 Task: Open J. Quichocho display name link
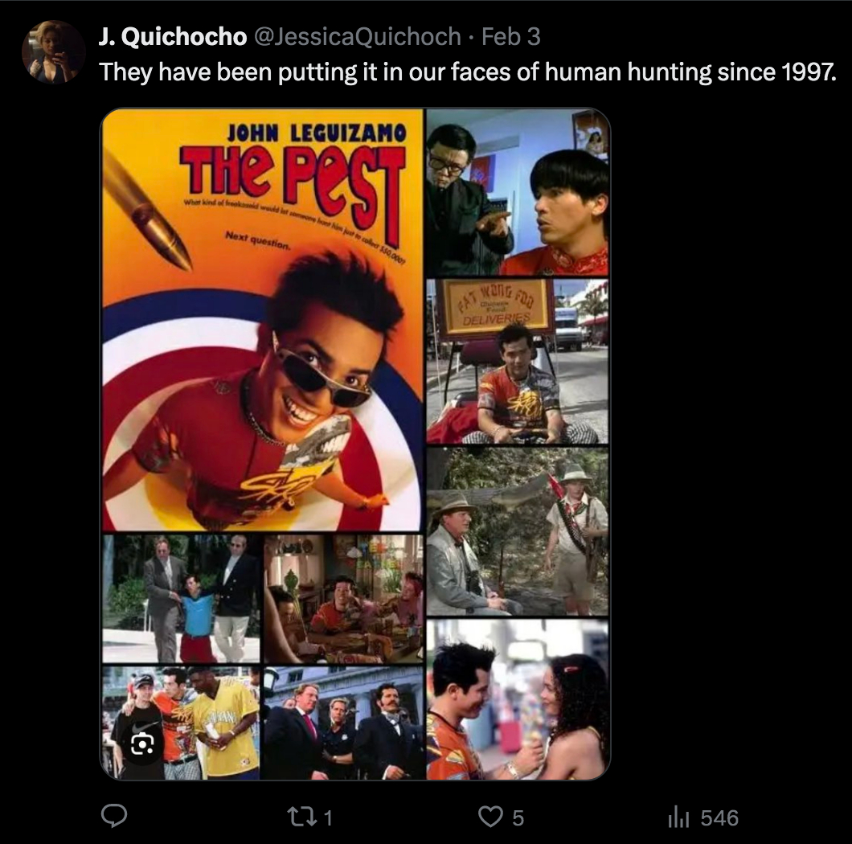pyautogui.click(x=173, y=36)
